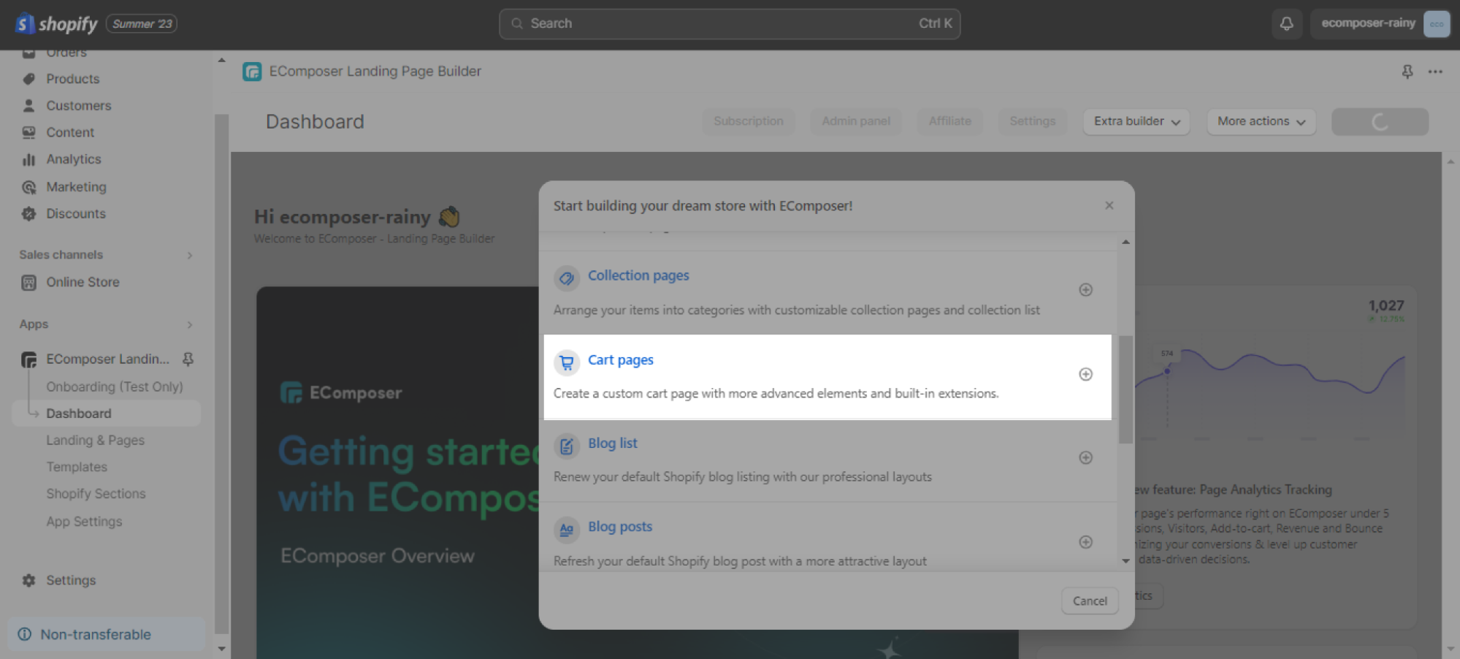Click the Marketing target icon
Image resolution: width=1460 pixels, height=659 pixels.
[28, 187]
